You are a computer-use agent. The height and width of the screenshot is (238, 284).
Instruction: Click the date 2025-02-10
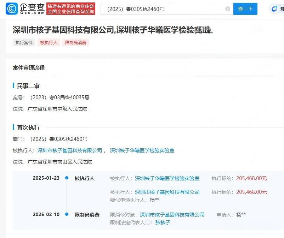pos(46,215)
